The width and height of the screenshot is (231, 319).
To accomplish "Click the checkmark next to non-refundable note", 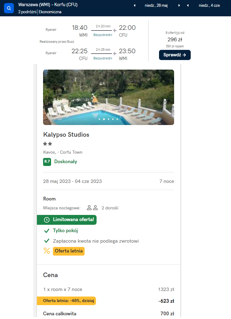I will tap(47, 241).
